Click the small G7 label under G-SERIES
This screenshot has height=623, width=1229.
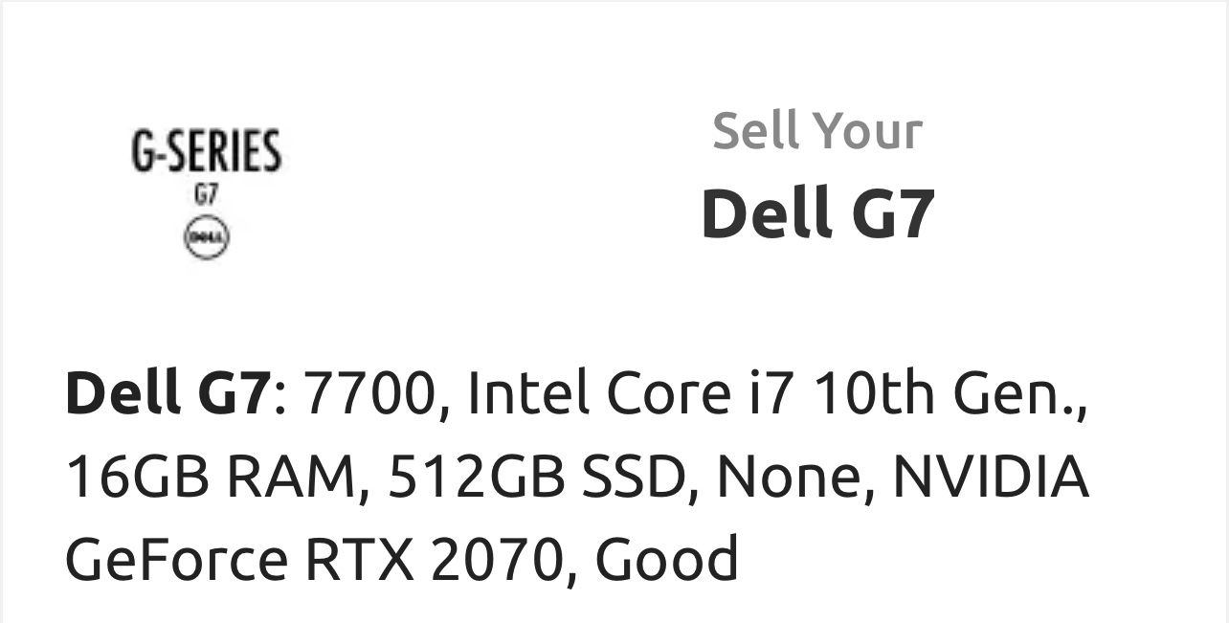tap(206, 193)
